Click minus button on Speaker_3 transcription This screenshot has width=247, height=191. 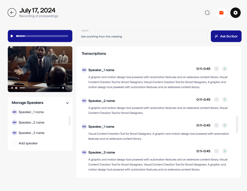pos(216,151)
